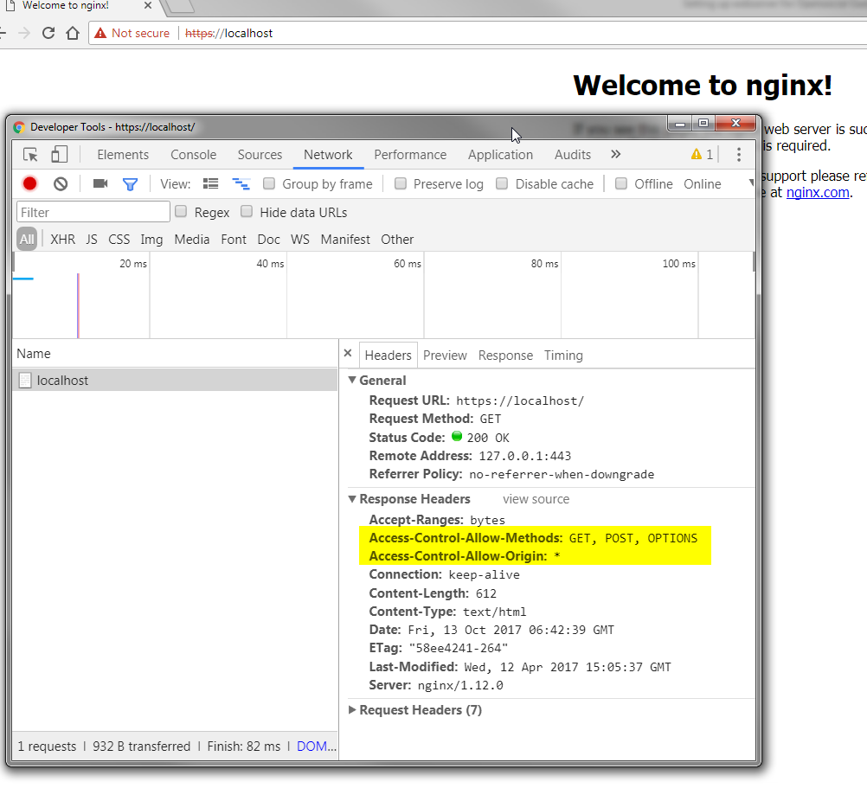Filter requests by JS
The width and height of the screenshot is (867, 801).
pos(92,240)
